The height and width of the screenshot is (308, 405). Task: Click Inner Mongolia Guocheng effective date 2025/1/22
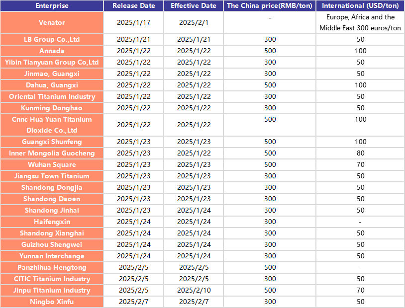[x=194, y=153]
